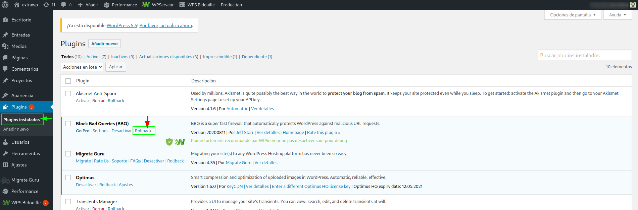Viewport: 638px width, 210px height.
Task: Click Rollback for Migrate Guru
Action: point(176,161)
